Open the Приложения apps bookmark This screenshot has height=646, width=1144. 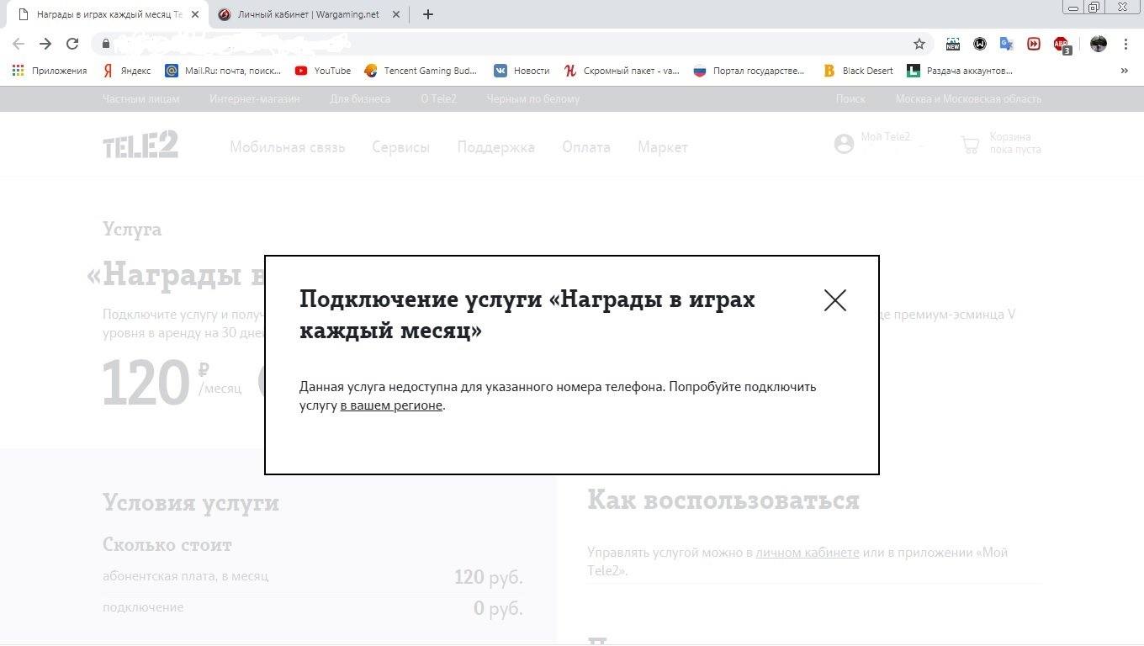pyautogui.click(x=50, y=71)
